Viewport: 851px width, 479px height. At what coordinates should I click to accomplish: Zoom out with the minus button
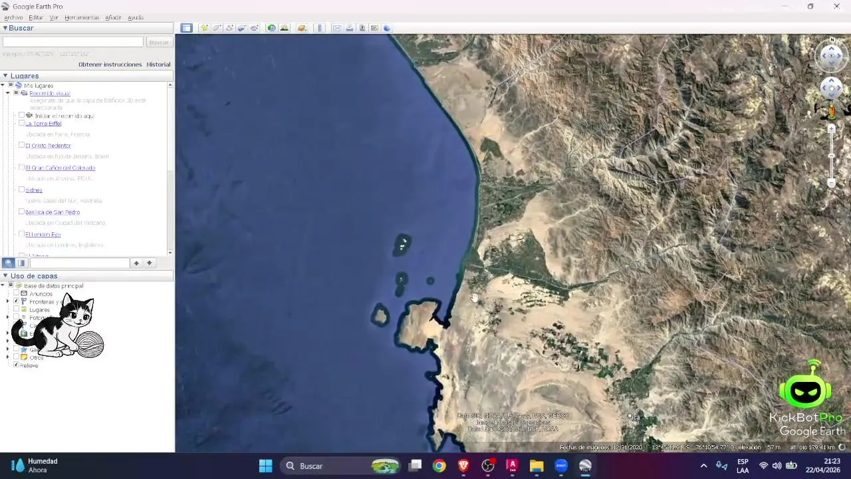(831, 182)
